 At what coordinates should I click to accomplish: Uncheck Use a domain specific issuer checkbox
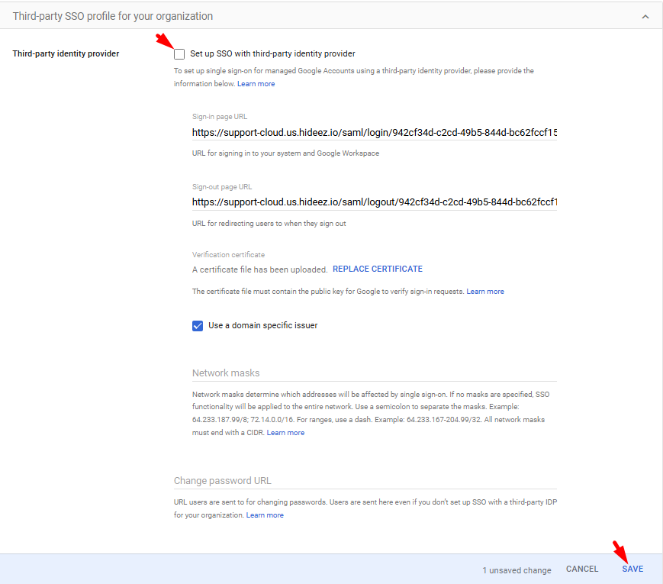[x=198, y=325]
